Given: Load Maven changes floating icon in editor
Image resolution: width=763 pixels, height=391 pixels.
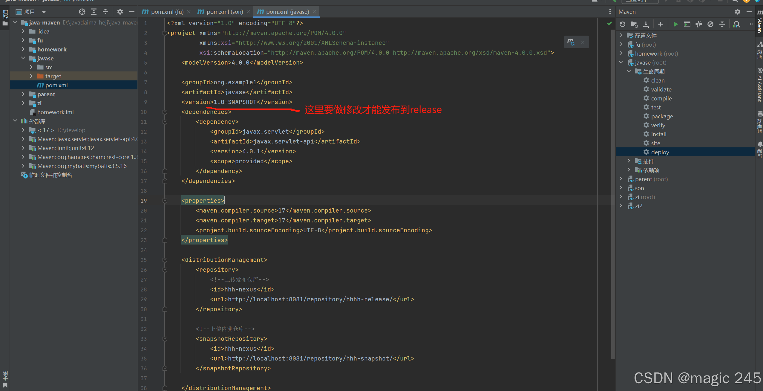Looking at the screenshot, I should click(571, 42).
